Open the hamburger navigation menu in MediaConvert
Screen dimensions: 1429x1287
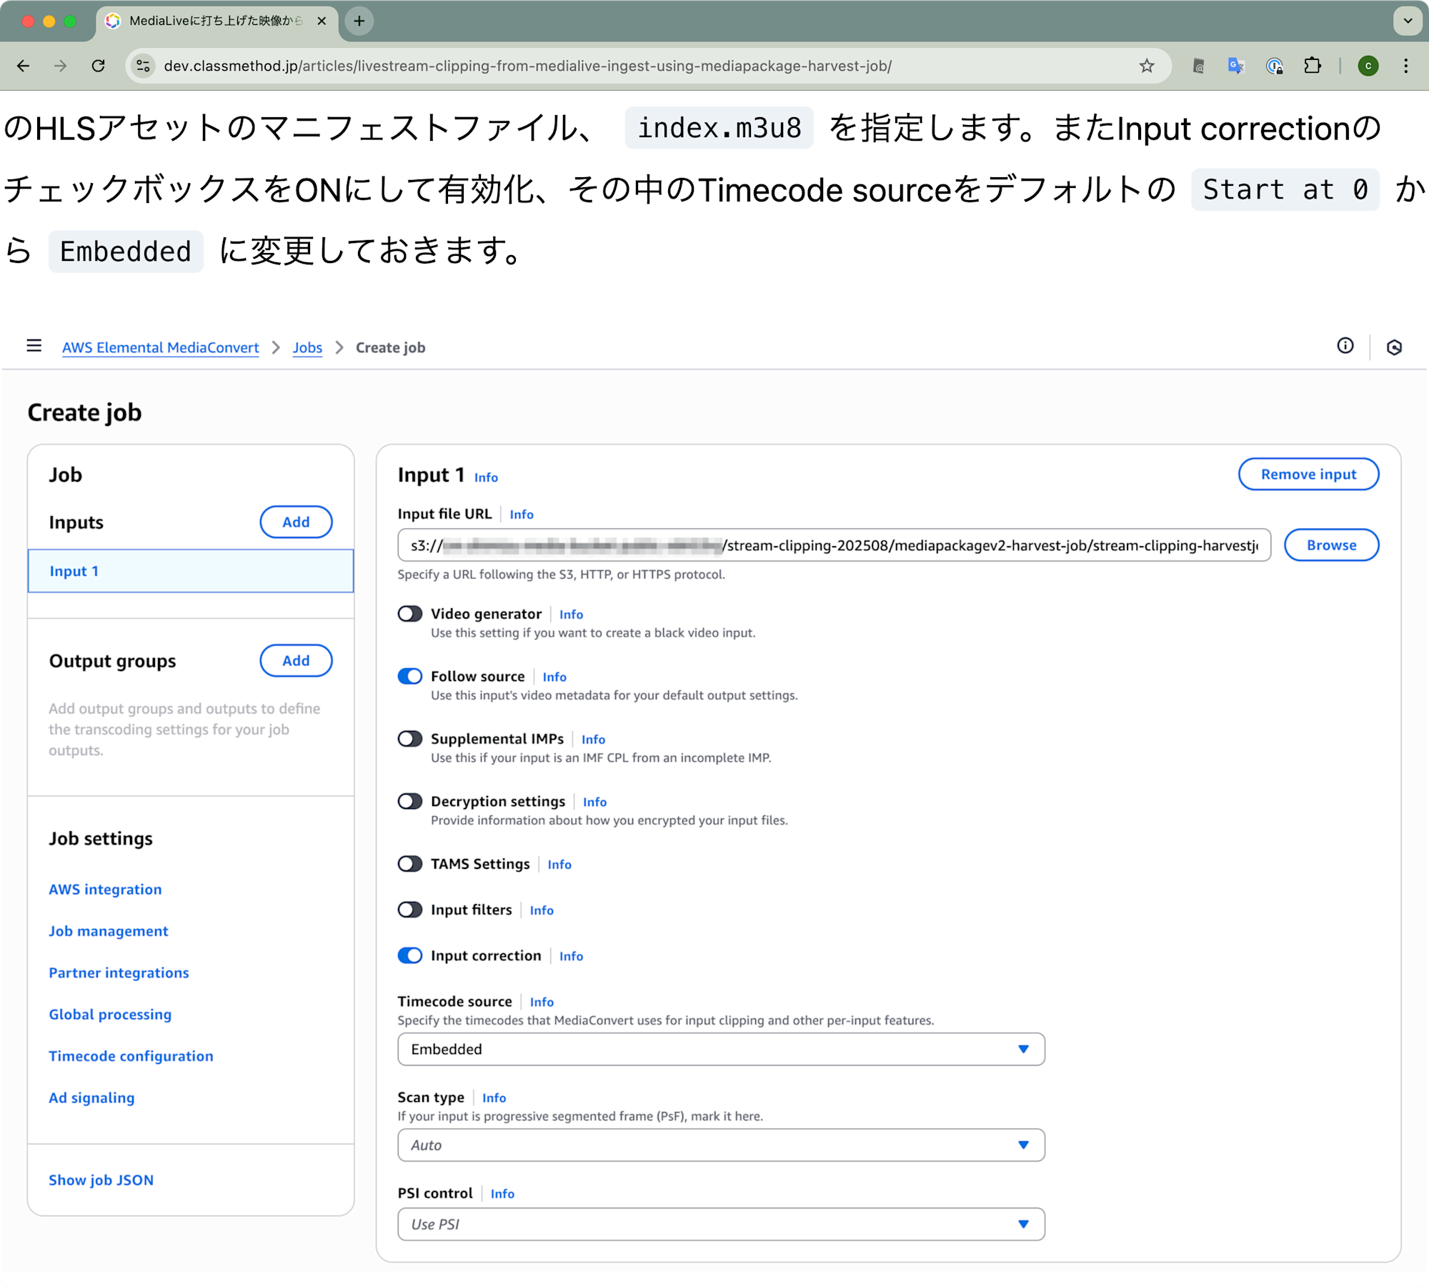34,346
